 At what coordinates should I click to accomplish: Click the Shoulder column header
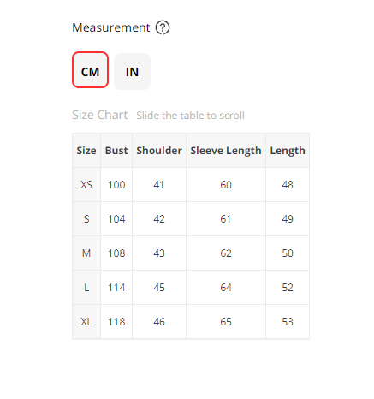click(x=159, y=151)
